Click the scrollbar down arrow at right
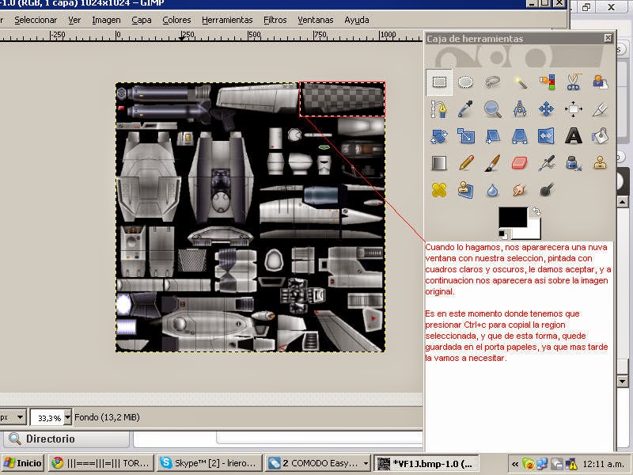Viewport: 633px width, 475px height. (622, 381)
